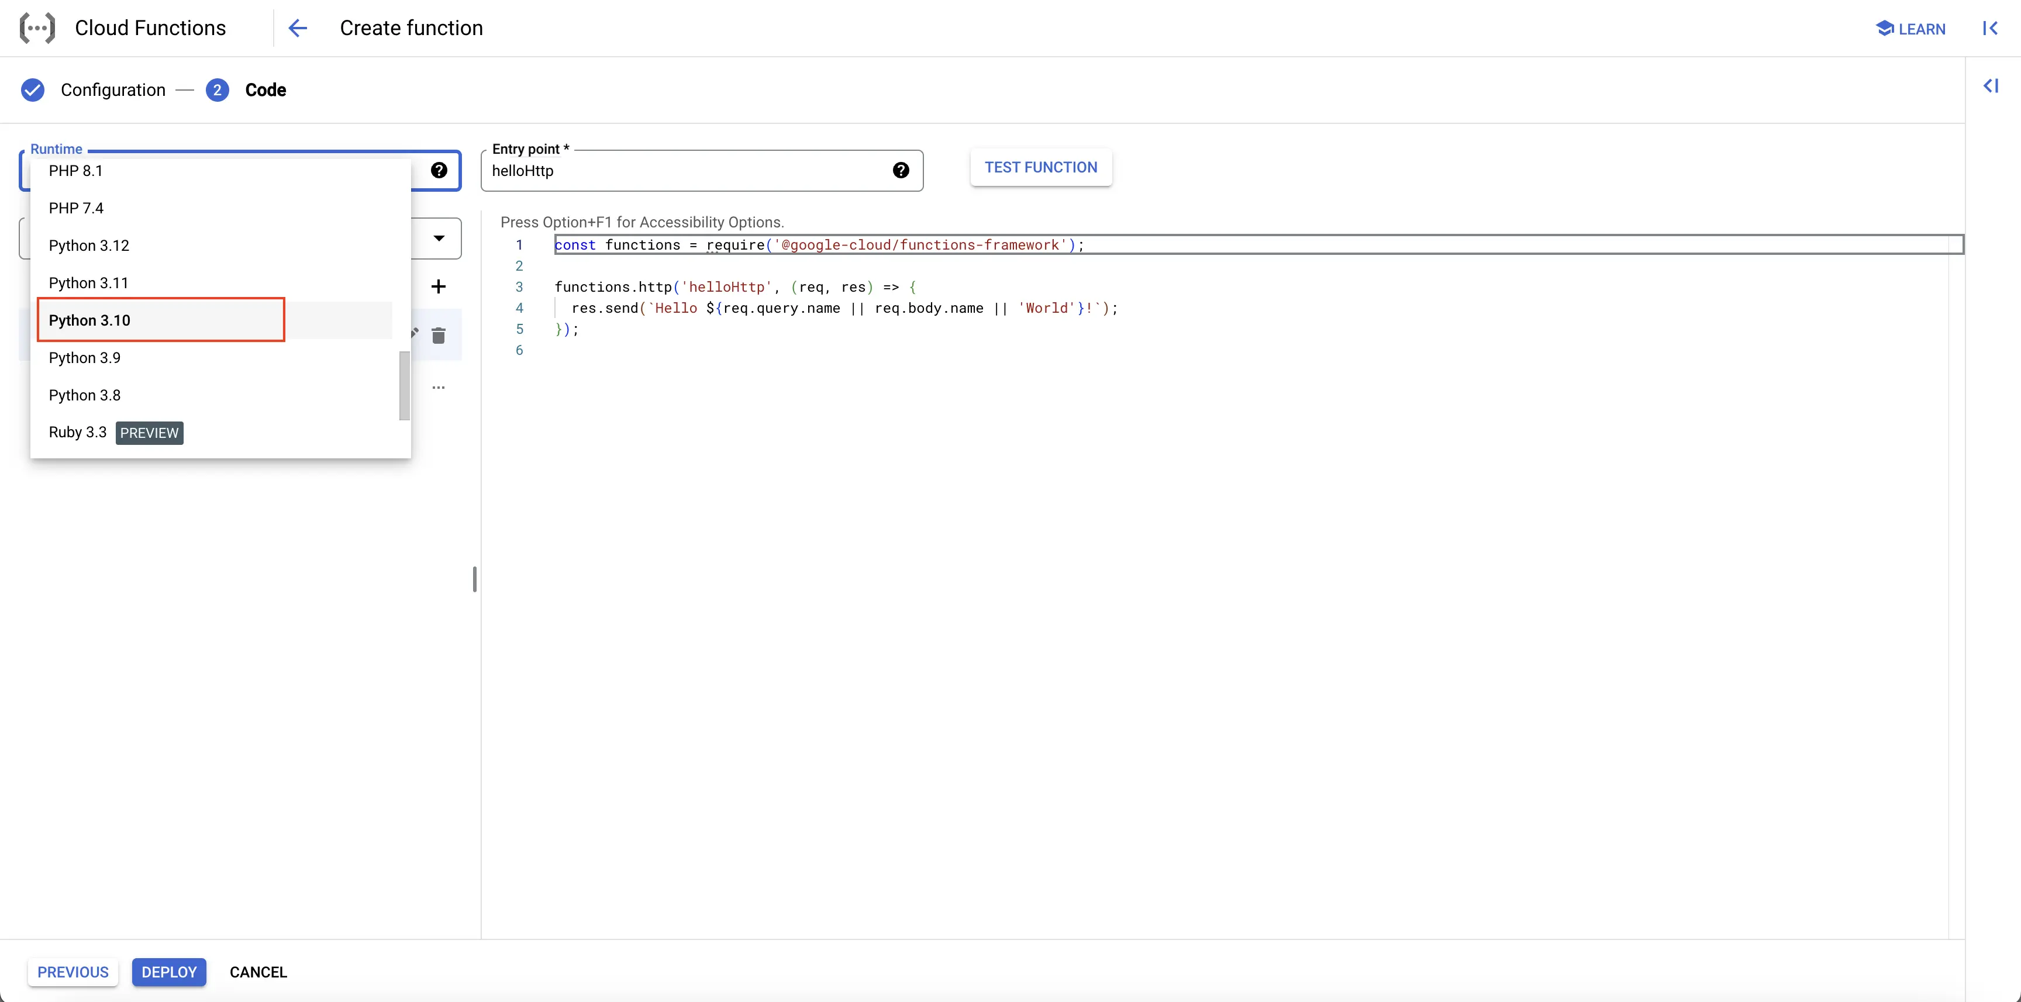Click the delete trash icon in file panel
This screenshot has width=2021, height=1002.
click(x=438, y=335)
